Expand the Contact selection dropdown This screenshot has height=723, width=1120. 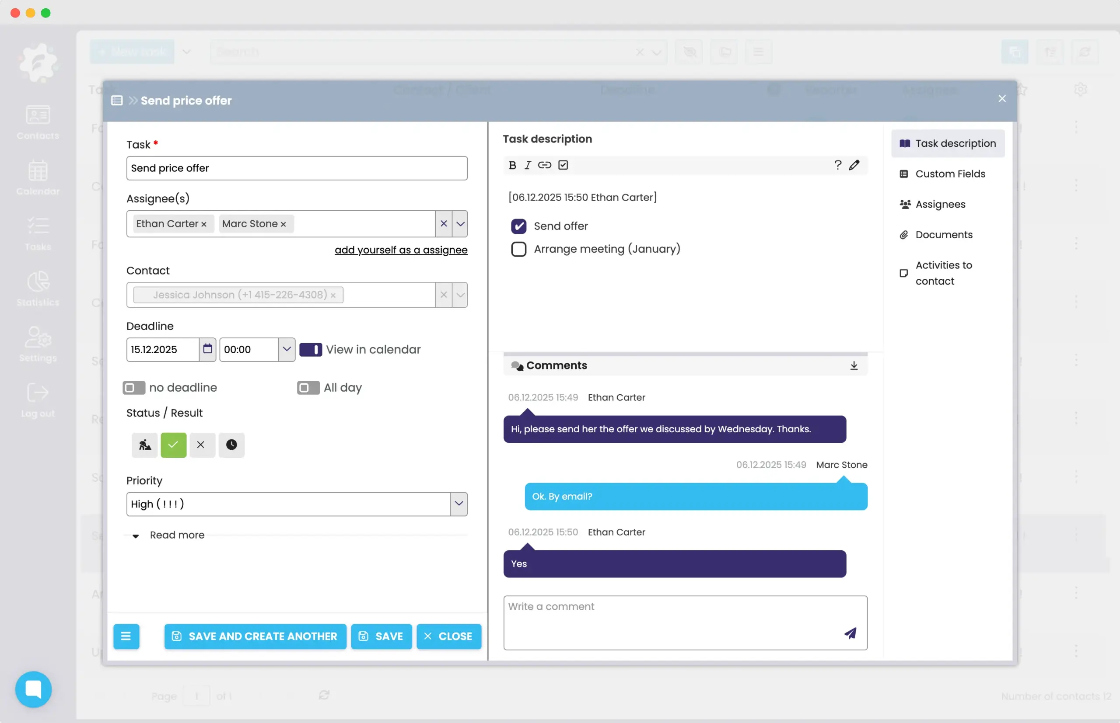460,295
